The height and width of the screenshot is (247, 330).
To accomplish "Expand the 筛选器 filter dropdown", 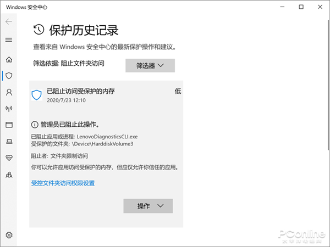I will pyautogui.click(x=150, y=65).
